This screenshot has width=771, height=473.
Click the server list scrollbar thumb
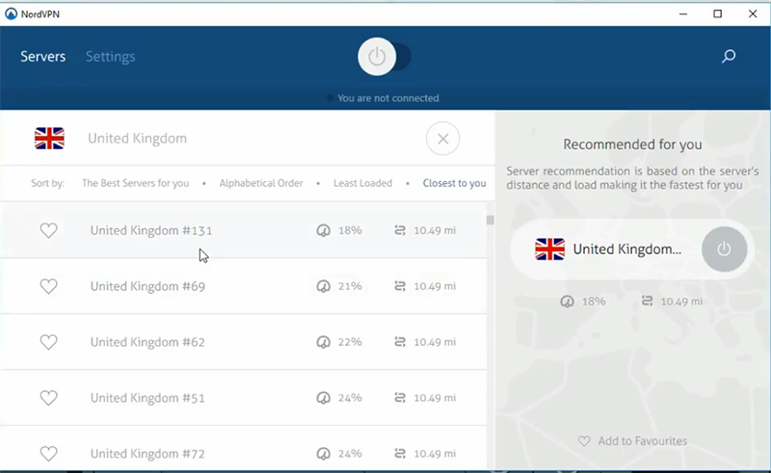coord(490,220)
